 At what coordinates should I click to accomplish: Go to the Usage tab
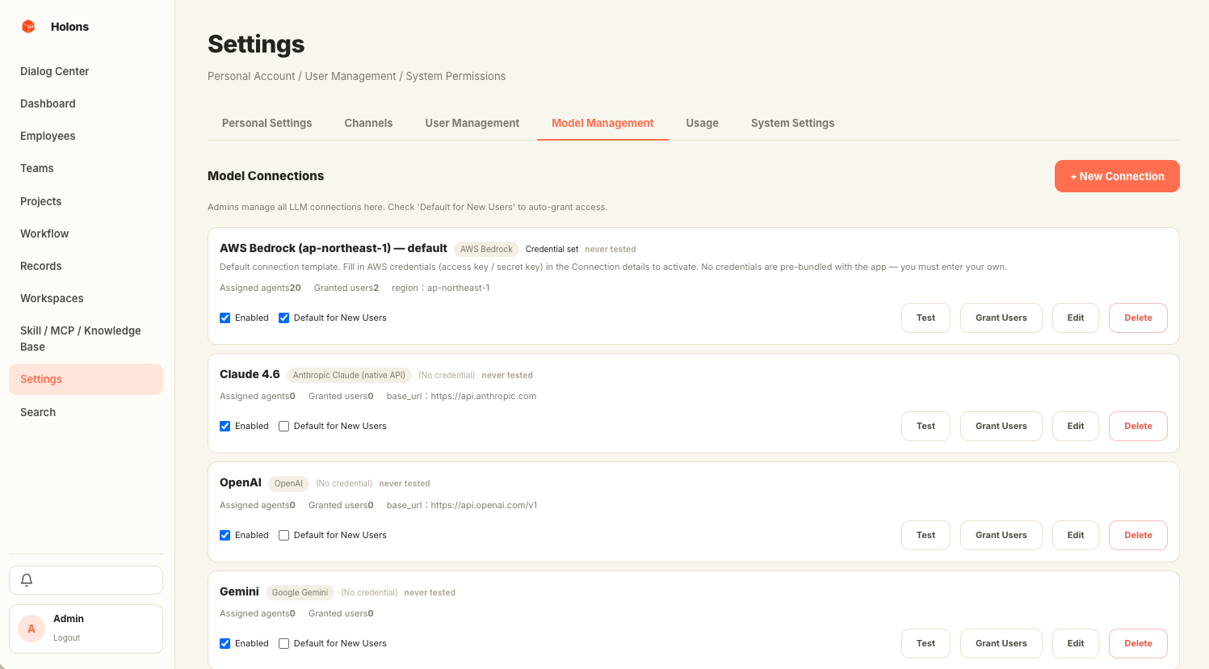(702, 123)
